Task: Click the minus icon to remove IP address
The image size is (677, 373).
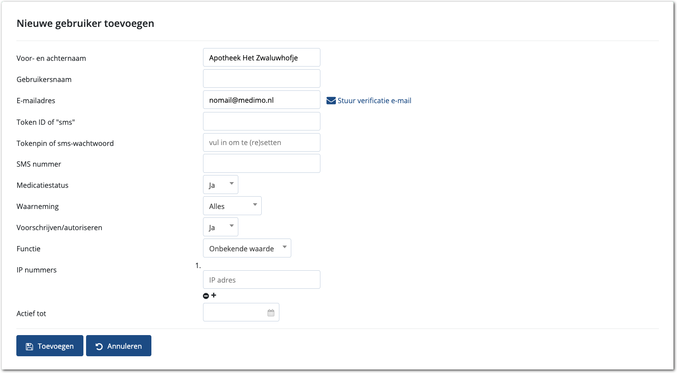Action: pyautogui.click(x=206, y=296)
